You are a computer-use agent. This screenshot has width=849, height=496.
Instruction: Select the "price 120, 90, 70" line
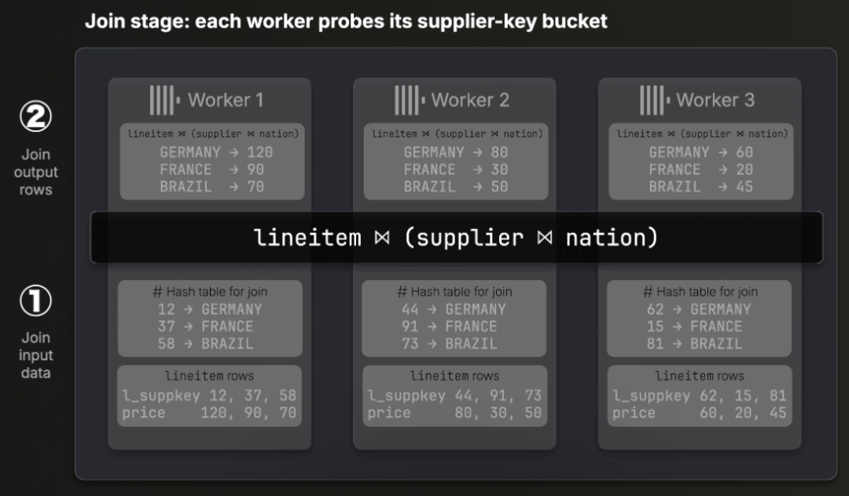coord(210,413)
